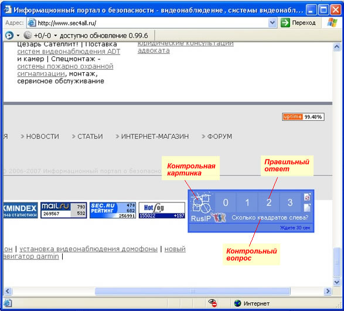Open link 'системы пожарно охранной'
344x311 pixels.
pos(65,66)
